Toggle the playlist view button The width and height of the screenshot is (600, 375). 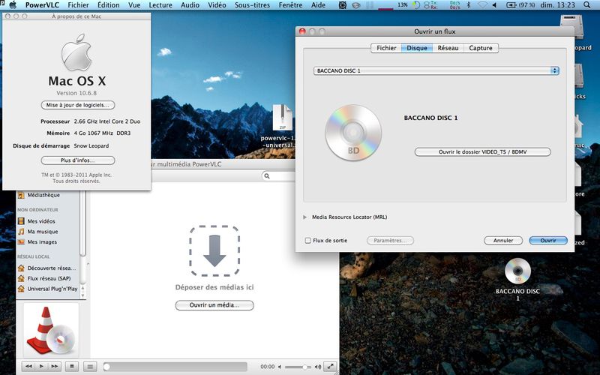tap(89, 367)
